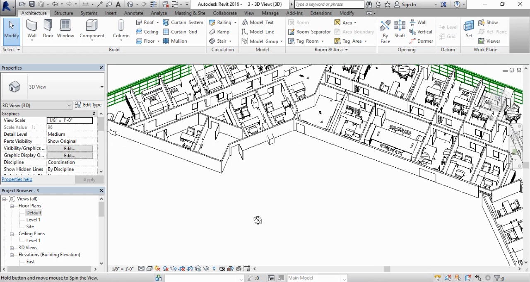The width and height of the screenshot is (530, 282).
Task: Expand the Component tool dropdown
Action: [92, 41]
